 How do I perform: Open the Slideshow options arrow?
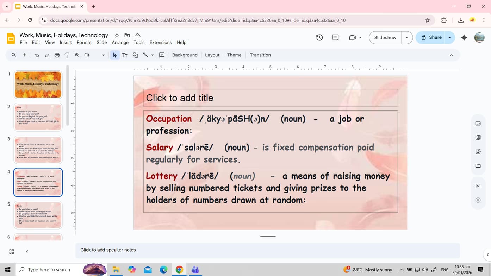click(407, 37)
